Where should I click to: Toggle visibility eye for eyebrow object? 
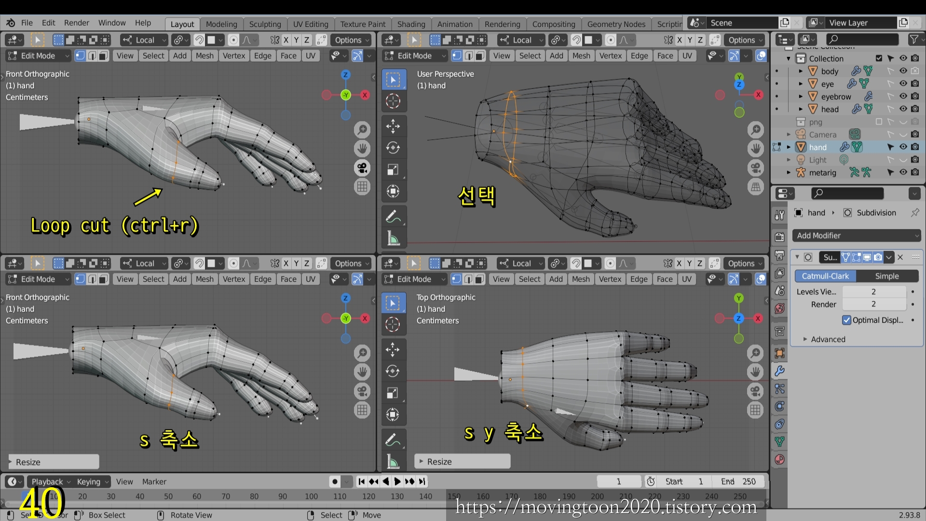coord(903,96)
